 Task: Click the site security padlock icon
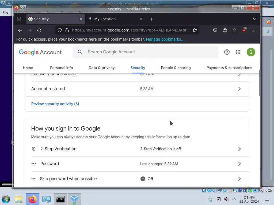(x=67, y=30)
